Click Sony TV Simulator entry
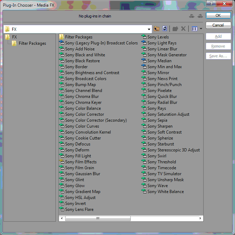235x235 pixels. [x=161, y=174]
